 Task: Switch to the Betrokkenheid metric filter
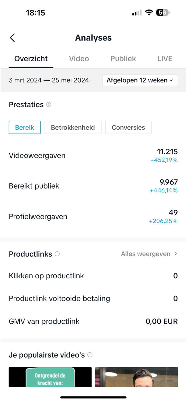pyautogui.click(x=73, y=127)
